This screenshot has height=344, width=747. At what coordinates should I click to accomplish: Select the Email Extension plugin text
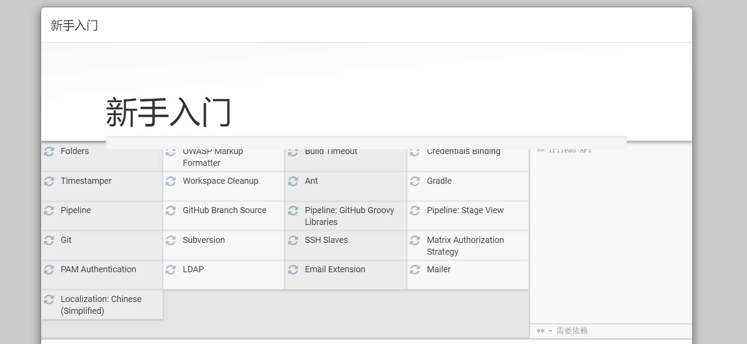(x=335, y=269)
